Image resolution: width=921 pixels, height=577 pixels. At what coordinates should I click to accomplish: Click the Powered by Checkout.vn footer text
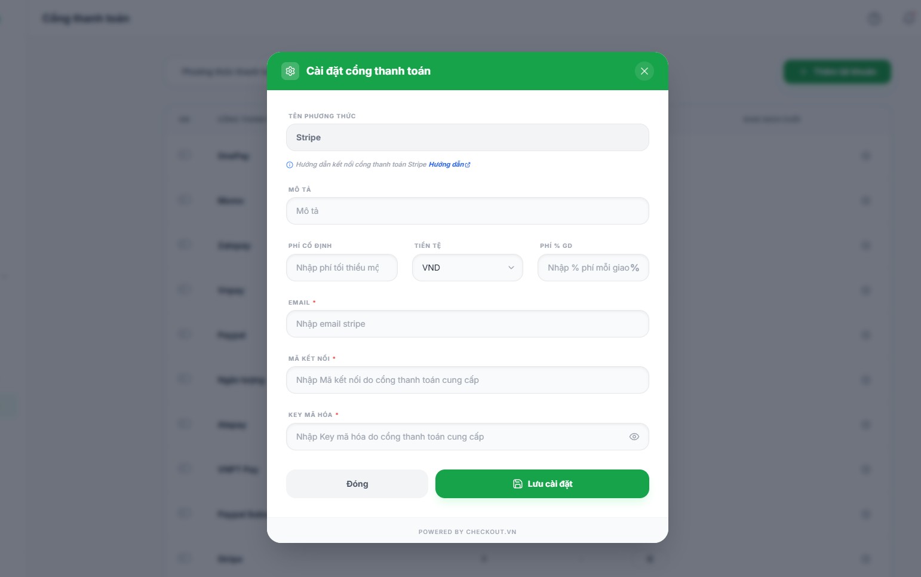(468, 532)
